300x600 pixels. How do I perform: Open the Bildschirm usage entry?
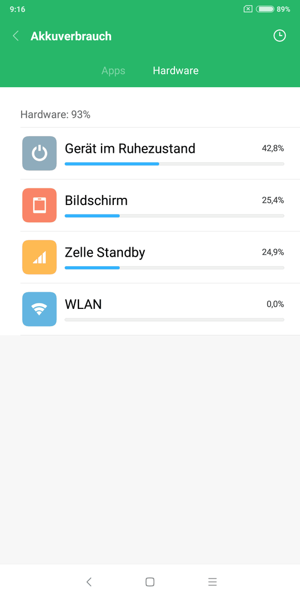160,206
